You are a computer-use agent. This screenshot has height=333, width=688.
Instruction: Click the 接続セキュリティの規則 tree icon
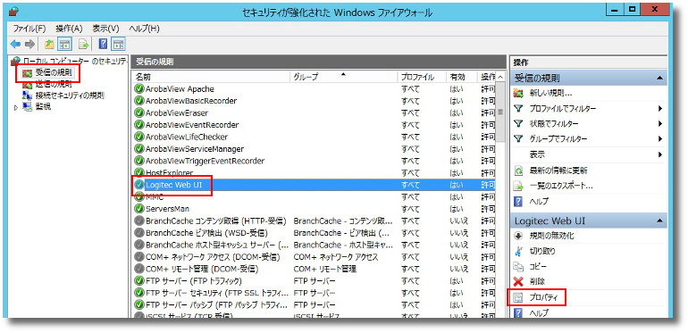click(27, 96)
